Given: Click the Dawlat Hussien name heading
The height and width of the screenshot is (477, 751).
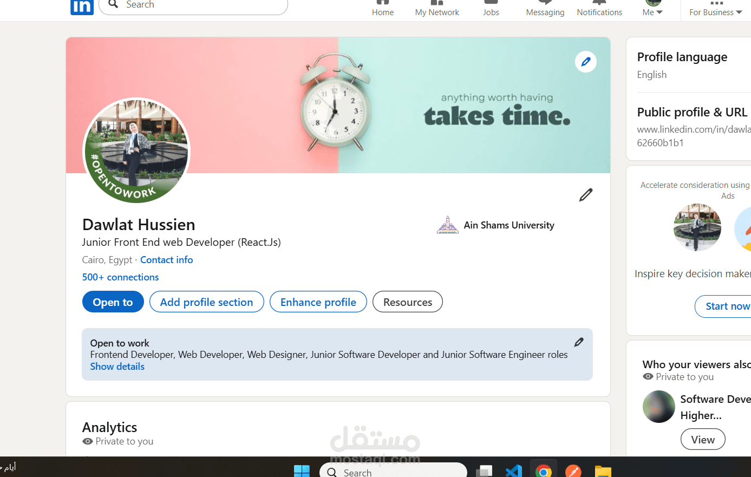Looking at the screenshot, I should [139, 225].
